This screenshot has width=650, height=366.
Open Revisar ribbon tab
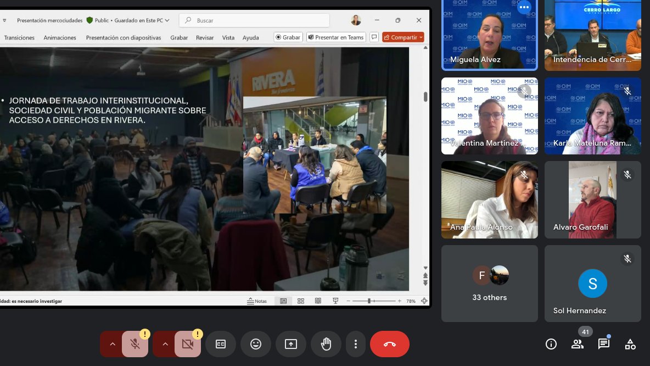[205, 37]
